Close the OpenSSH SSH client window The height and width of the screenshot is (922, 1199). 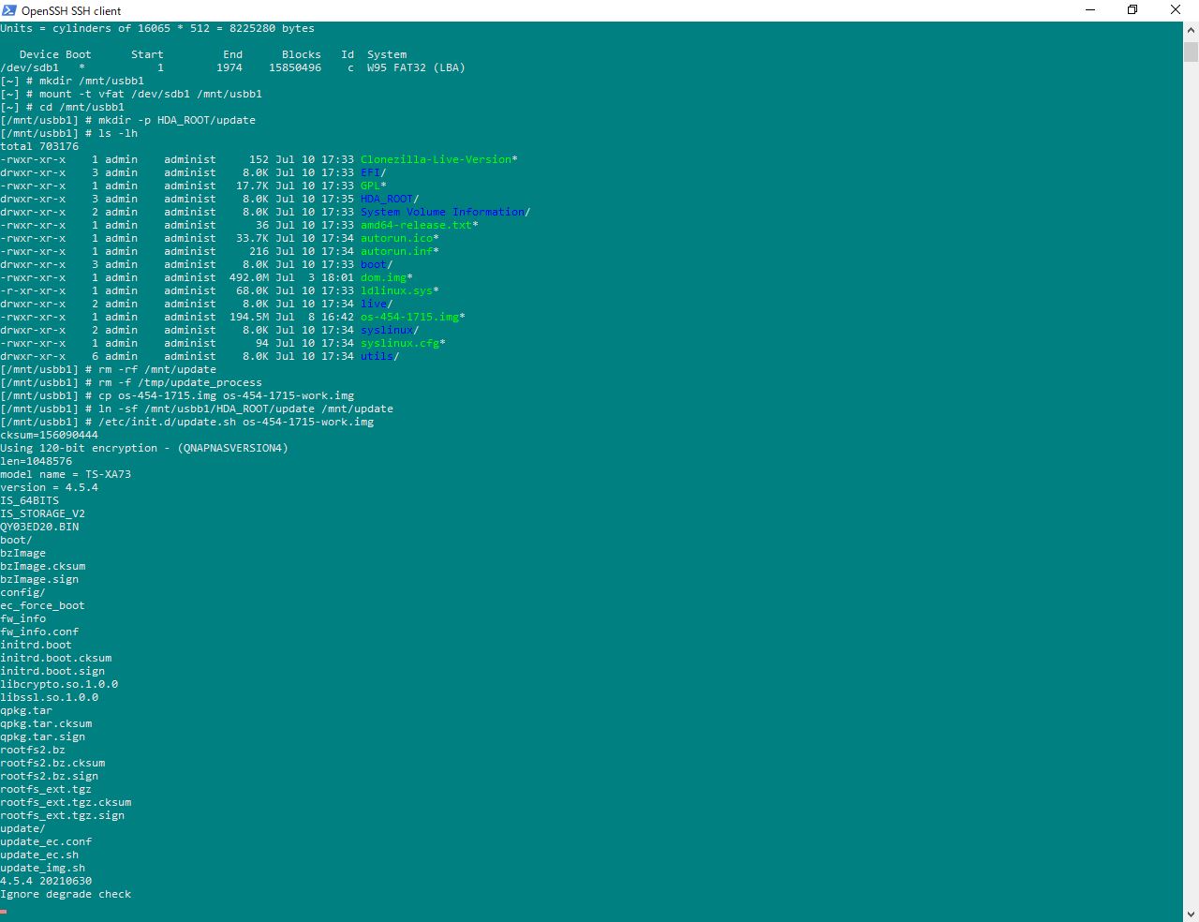click(1176, 10)
